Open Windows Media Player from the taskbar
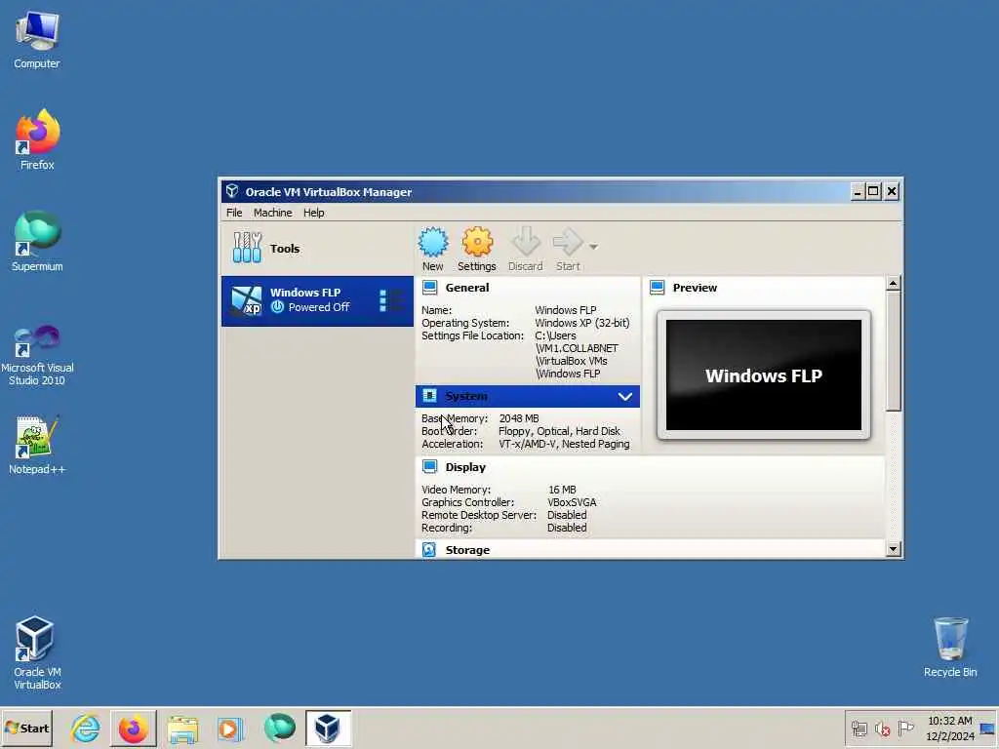Screen dimensions: 999x749 tap(230, 729)
